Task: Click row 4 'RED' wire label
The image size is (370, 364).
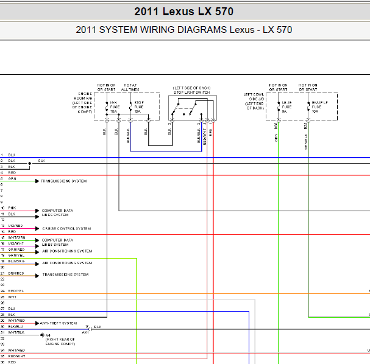Action: pyautogui.click(x=12, y=173)
